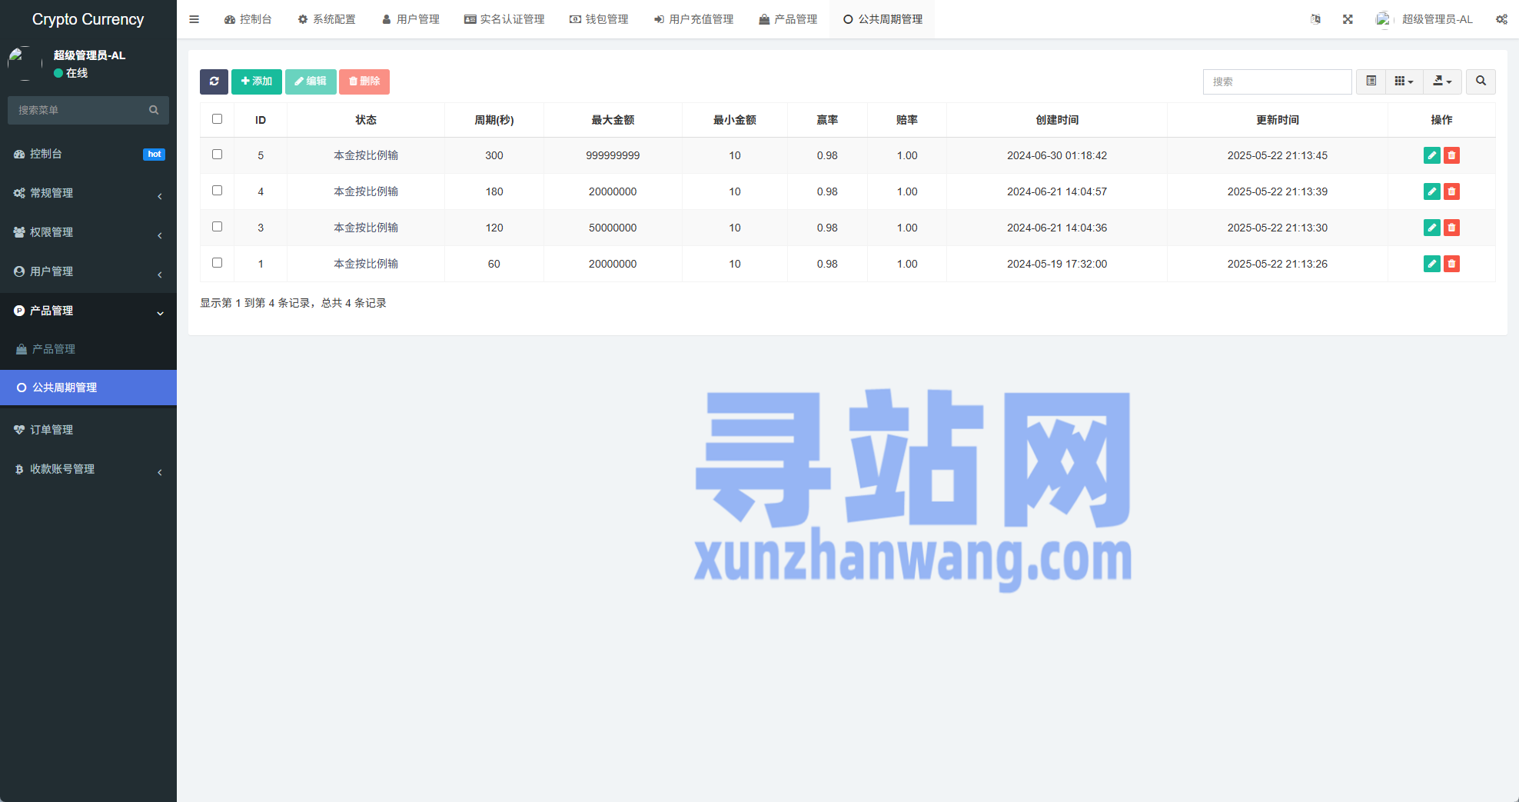Viewport: 1519px width, 802px height.
Task: Click the 添加 button
Action: click(x=256, y=82)
